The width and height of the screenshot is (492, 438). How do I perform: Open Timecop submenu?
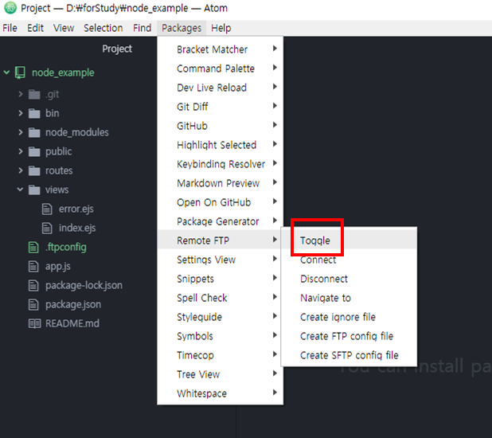tap(220, 355)
